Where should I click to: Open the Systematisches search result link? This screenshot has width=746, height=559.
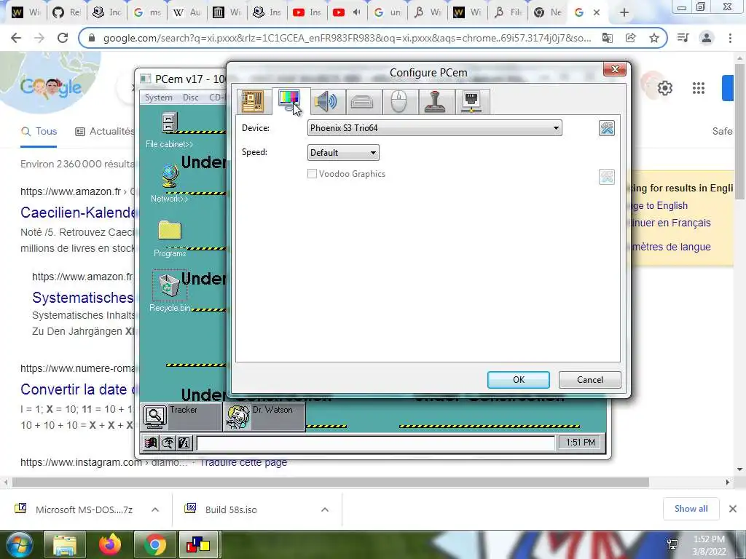pyautogui.click(x=83, y=298)
